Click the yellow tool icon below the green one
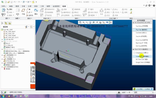The height and width of the screenshot is (98, 156). pos(131,13)
